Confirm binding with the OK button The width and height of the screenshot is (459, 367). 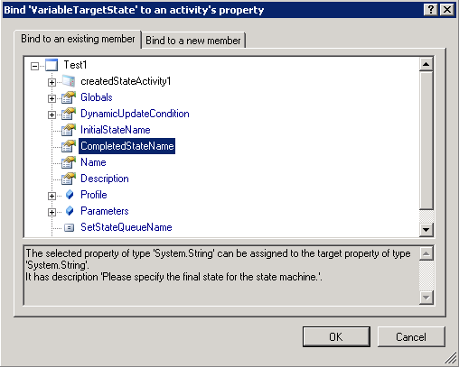tap(336, 336)
